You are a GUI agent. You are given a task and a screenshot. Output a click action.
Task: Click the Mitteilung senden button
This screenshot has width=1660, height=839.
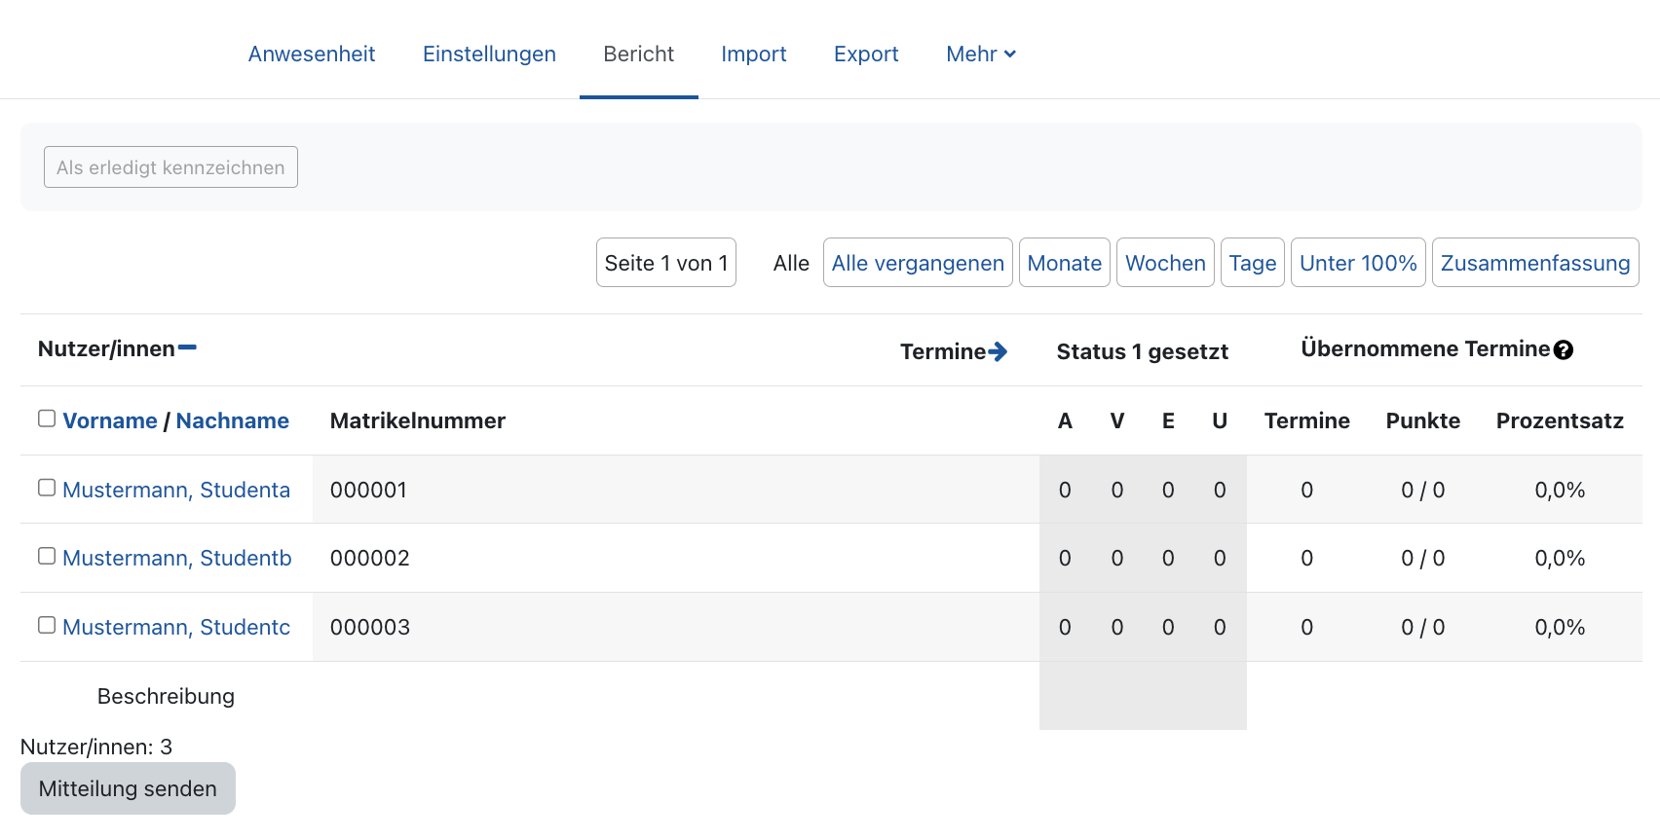point(128,788)
